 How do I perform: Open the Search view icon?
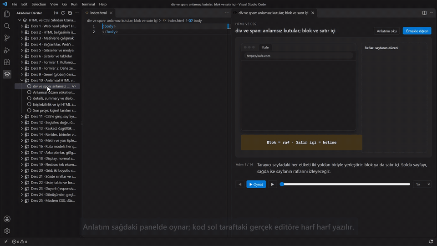click(7, 26)
